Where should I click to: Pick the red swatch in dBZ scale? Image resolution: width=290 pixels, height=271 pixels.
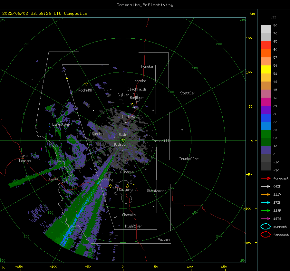[x=266, y=45]
